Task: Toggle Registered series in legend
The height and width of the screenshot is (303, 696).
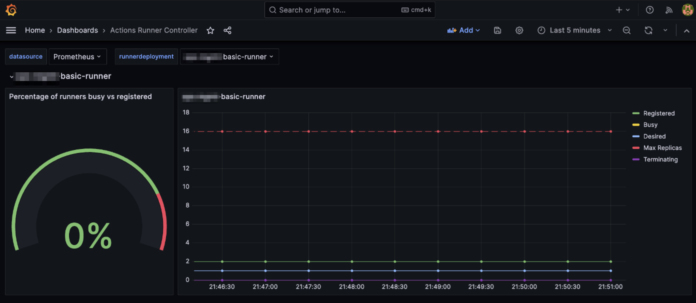Action: (x=658, y=113)
